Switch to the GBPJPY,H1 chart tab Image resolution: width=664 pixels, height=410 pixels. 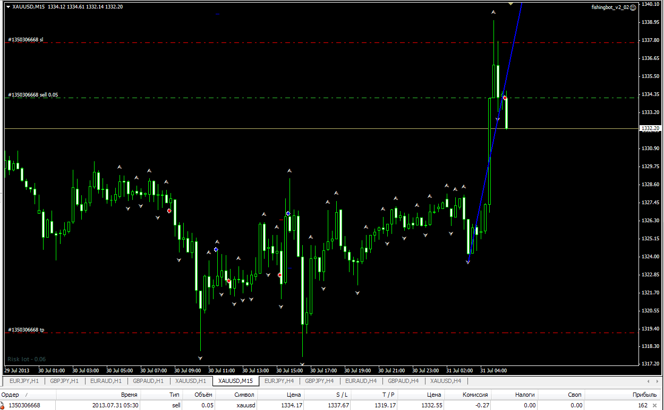(x=65, y=381)
